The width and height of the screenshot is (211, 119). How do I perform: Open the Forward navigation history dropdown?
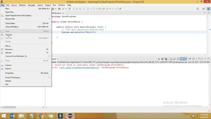tap(116, 9)
